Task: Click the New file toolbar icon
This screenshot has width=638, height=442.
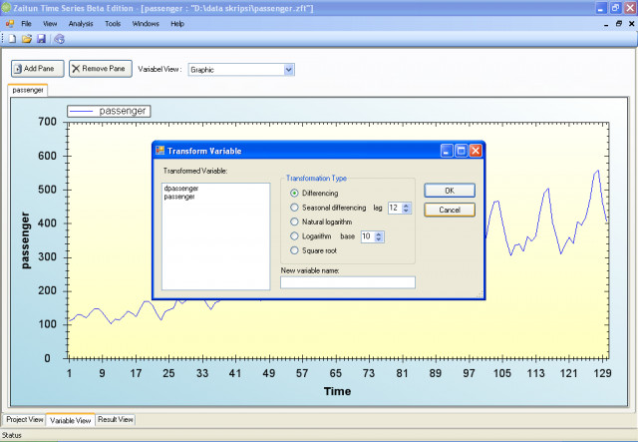Action: [x=13, y=39]
